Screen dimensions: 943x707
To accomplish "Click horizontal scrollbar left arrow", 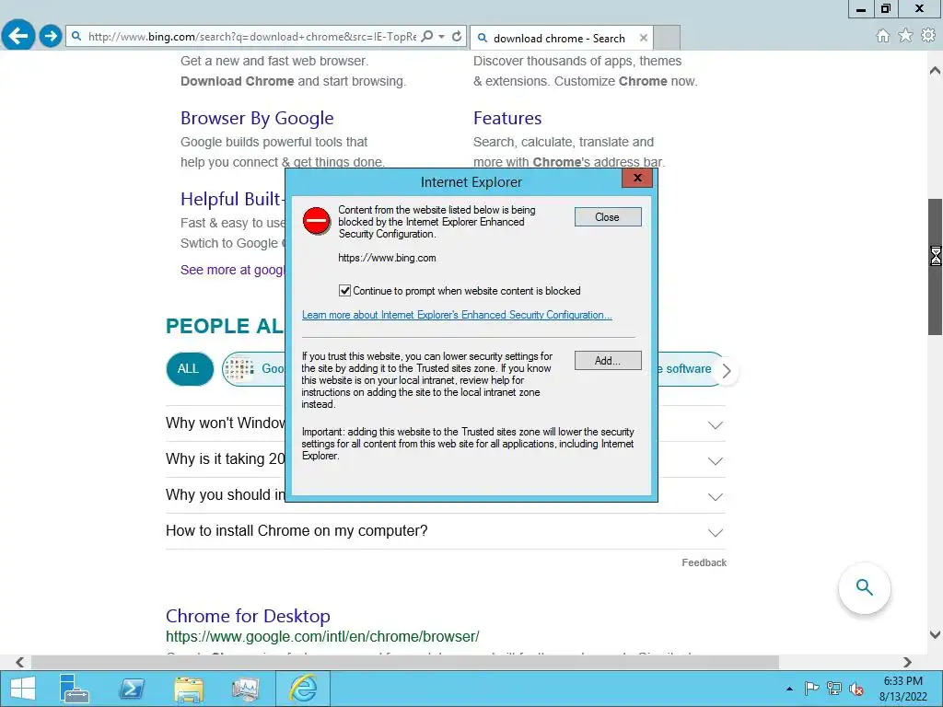I will point(20,662).
